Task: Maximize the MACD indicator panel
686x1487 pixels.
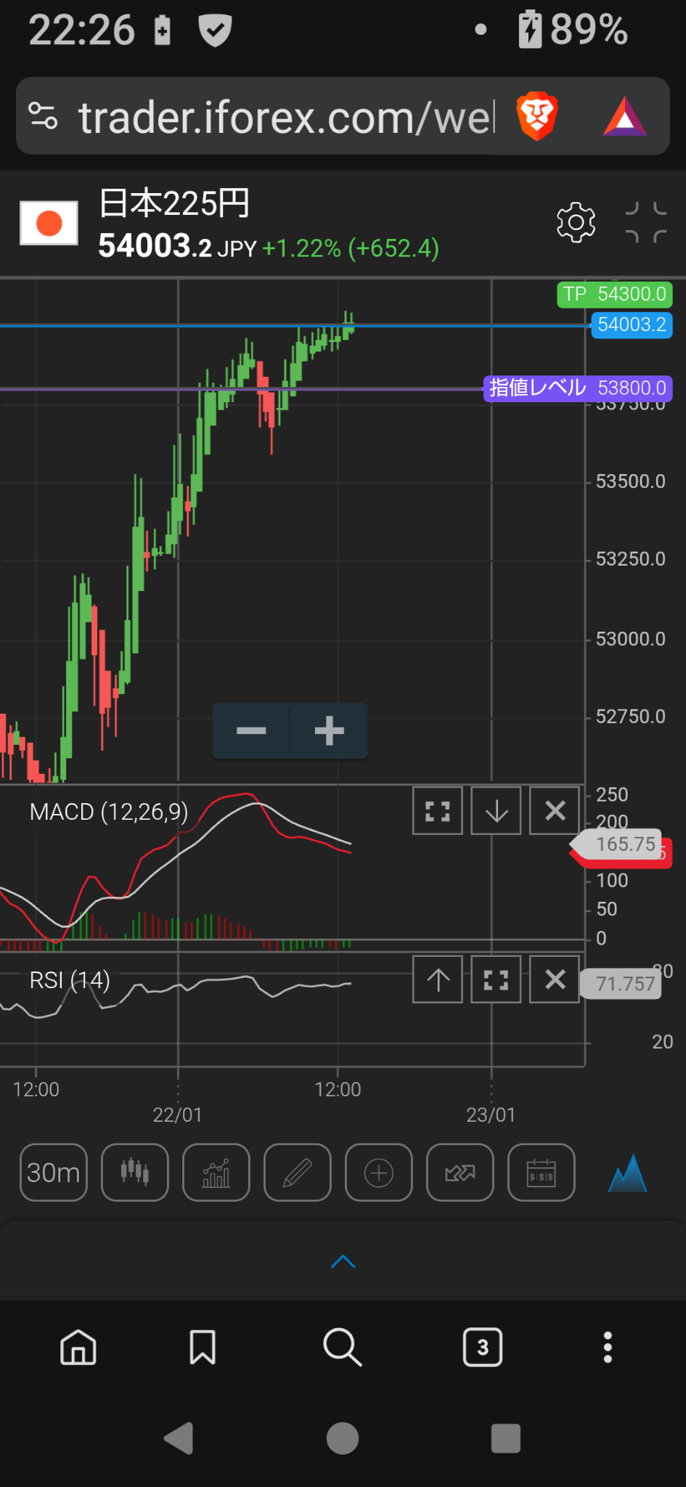Action: click(x=438, y=810)
